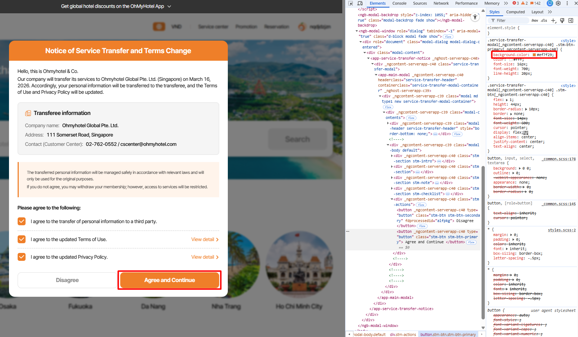Switch to the Computed styles tab
The width and height of the screenshot is (578, 337).
(x=515, y=12)
